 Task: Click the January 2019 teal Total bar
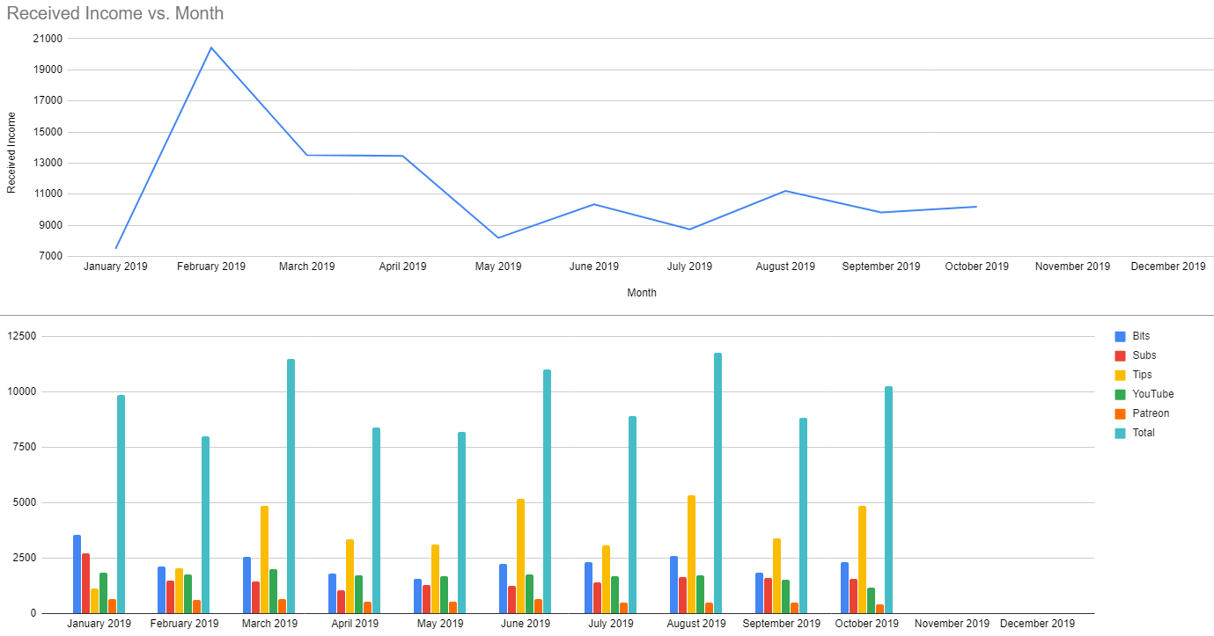[x=121, y=504]
